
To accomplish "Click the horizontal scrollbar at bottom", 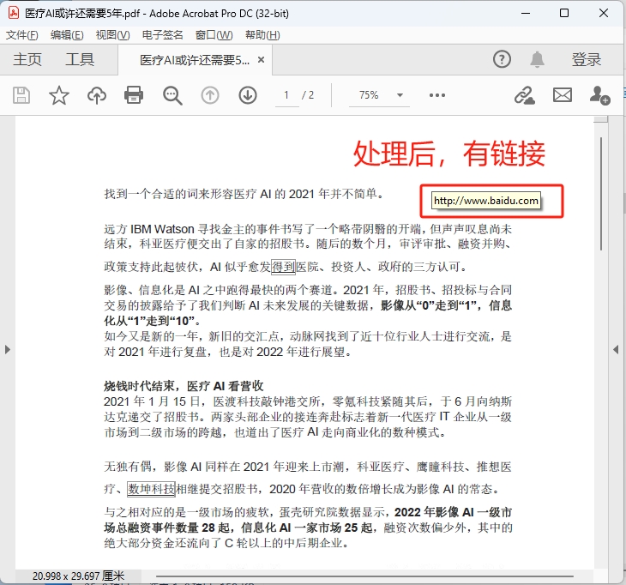I will (x=364, y=576).
